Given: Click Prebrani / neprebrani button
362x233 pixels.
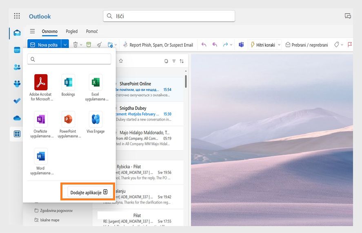Looking at the screenshot, I should [306, 45].
